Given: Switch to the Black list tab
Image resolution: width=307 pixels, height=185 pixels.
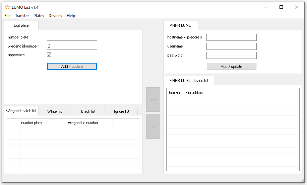Looking at the screenshot, I should (88, 111).
